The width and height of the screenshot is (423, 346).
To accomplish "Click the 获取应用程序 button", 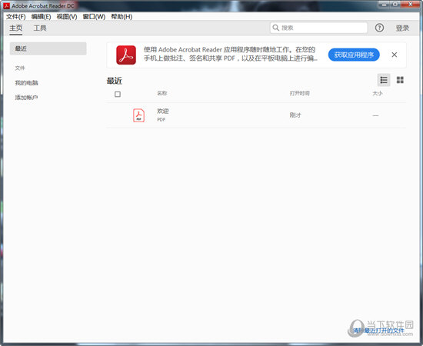I will 354,55.
